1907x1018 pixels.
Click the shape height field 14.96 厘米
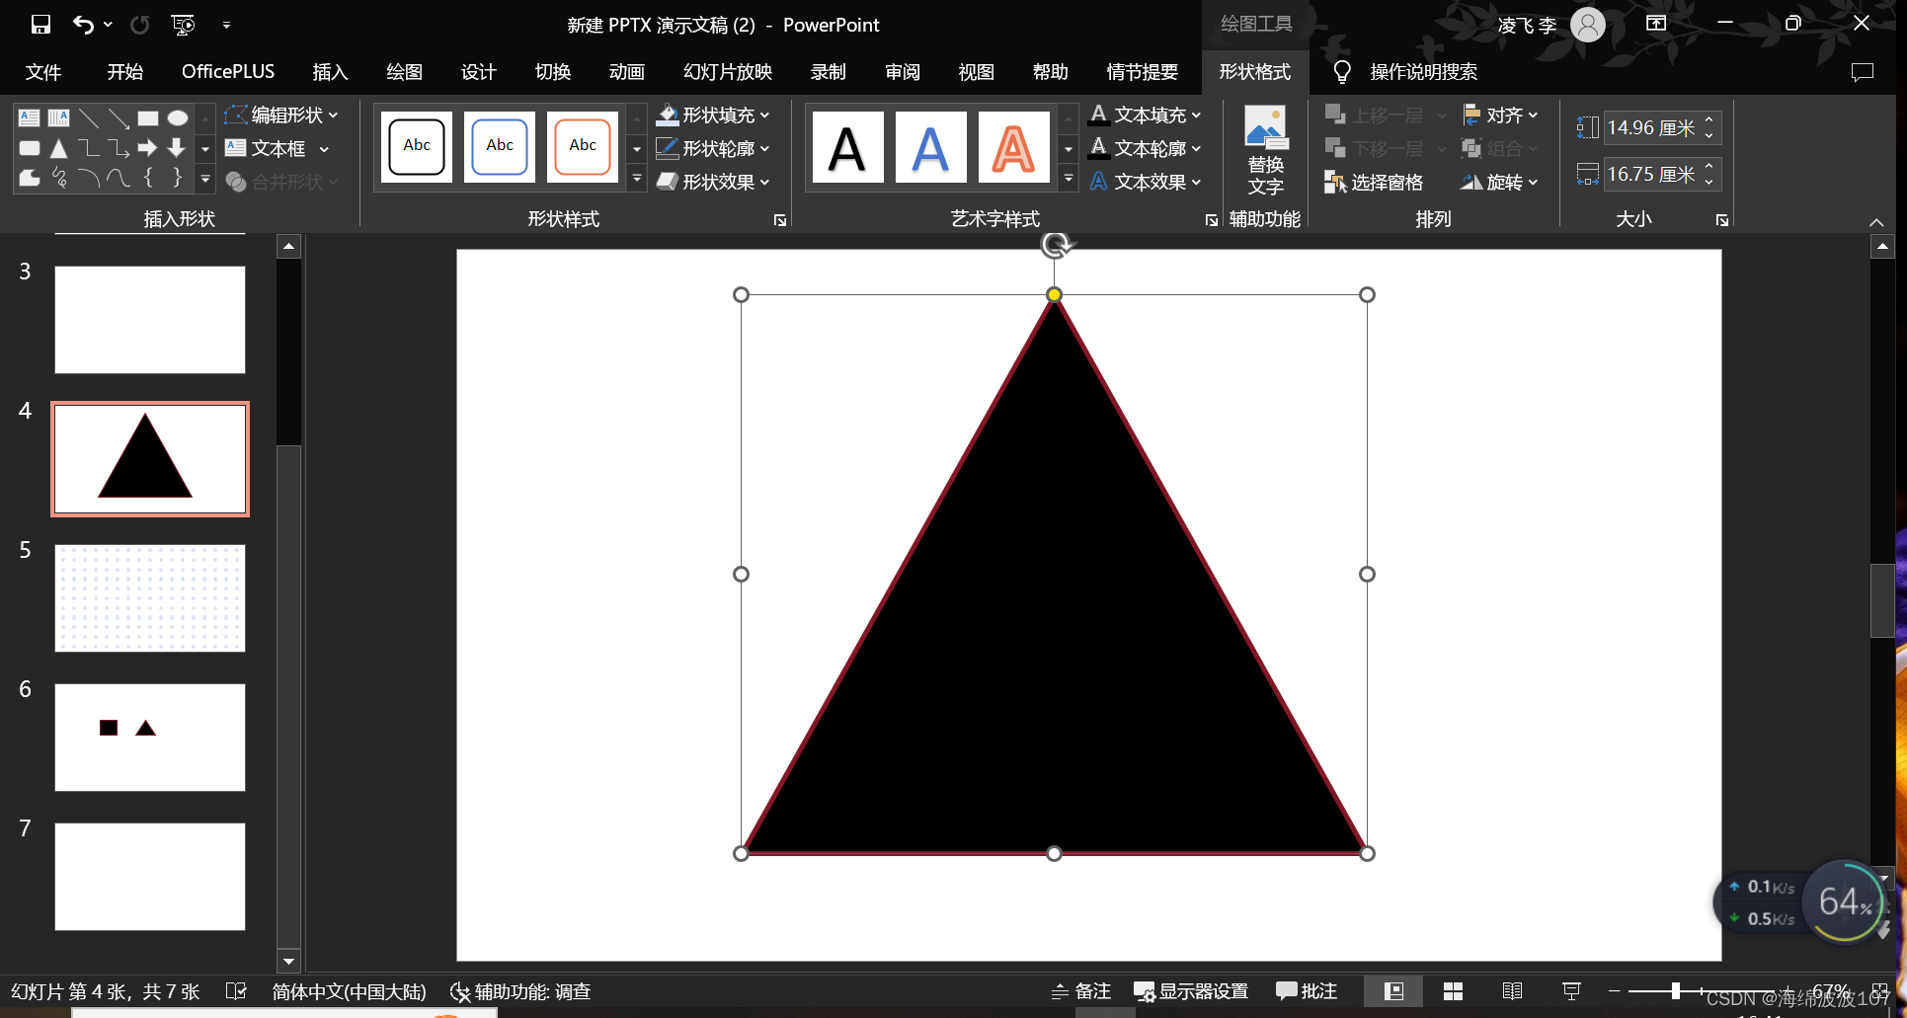[1651, 127]
